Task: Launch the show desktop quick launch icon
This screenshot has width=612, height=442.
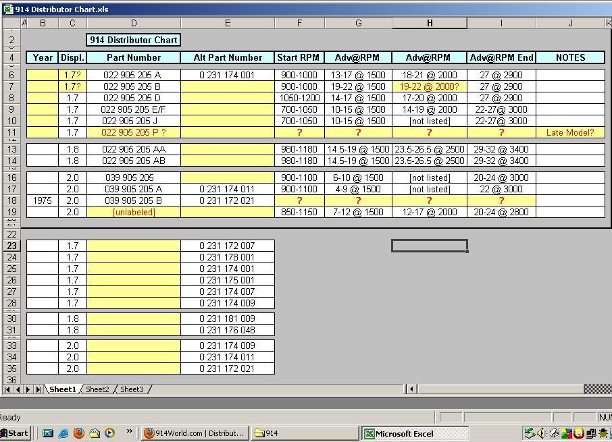Action: pos(48,433)
